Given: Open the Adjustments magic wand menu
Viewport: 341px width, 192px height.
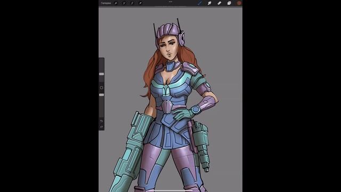Looking at the screenshot, I should (x=124, y=3).
